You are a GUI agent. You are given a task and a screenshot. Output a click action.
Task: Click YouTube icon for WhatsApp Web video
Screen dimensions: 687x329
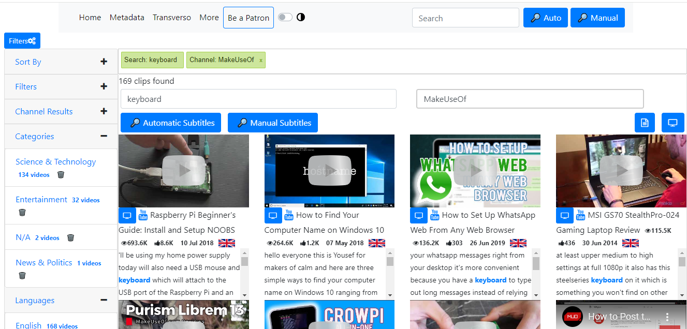coord(435,215)
